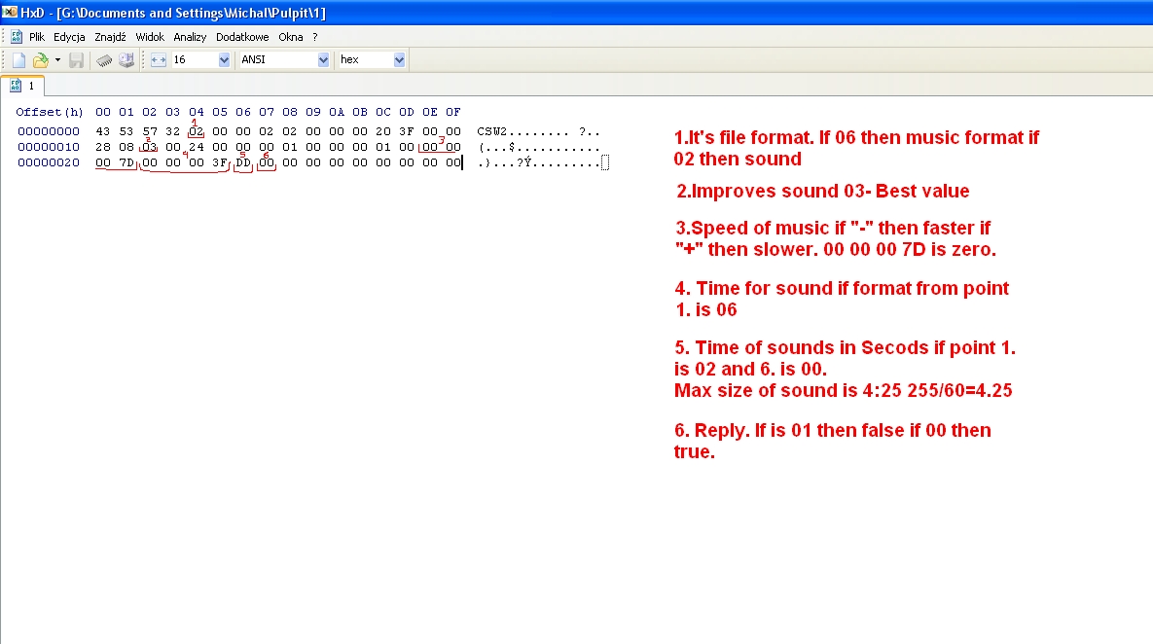Expand the ANSI charset dropdown
The height and width of the screenshot is (644, 1153).
tap(323, 60)
